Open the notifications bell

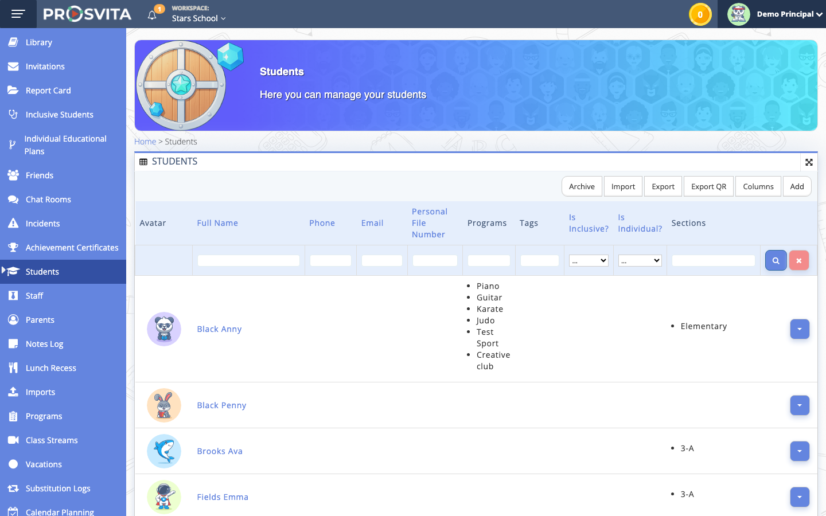[x=152, y=15]
